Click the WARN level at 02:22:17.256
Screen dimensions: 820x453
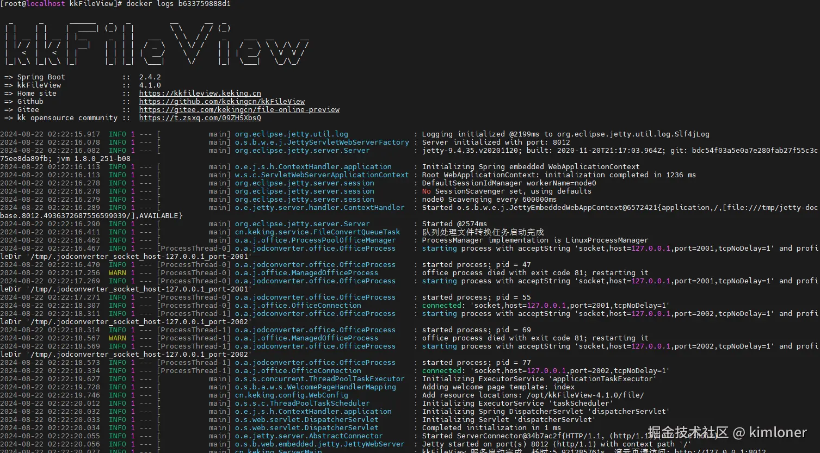[118, 273]
